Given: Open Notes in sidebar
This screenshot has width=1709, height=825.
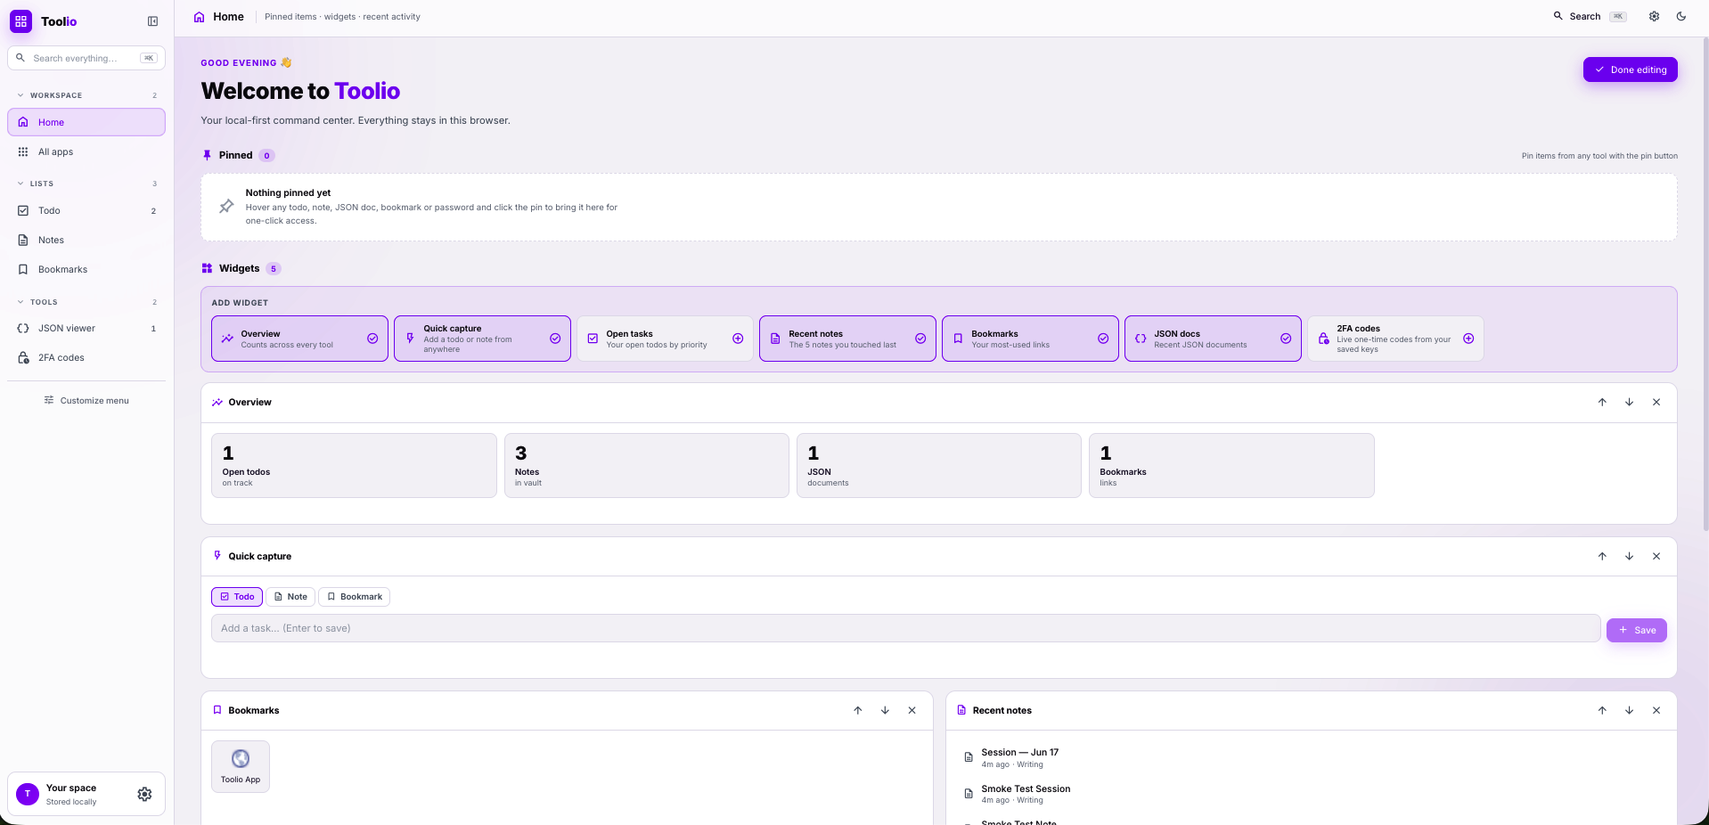Looking at the screenshot, I should coord(86,240).
